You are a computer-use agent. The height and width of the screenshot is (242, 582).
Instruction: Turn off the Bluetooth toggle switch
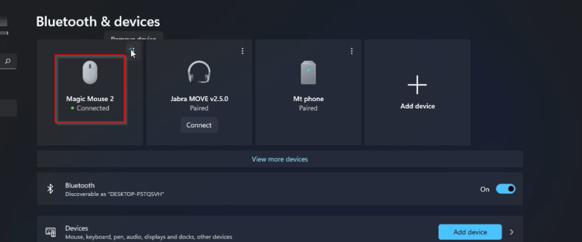click(x=505, y=189)
